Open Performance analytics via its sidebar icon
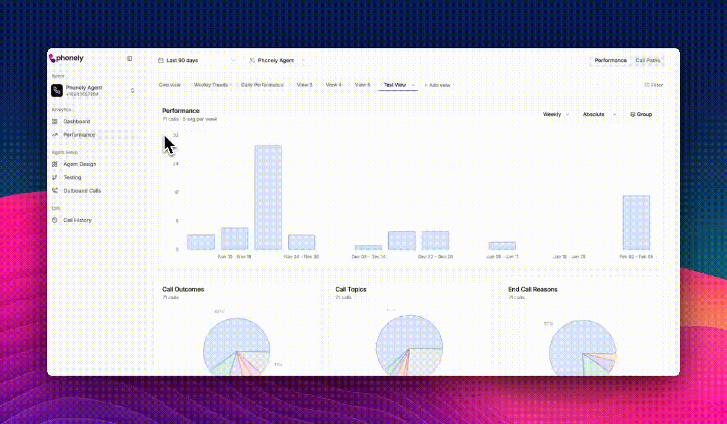727x424 pixels. pyautogui.click(x=55, y=134)
